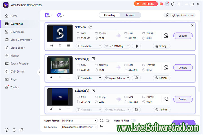Screen dimensions: 203x135
Task: Open the help question mark icon
Action: pos(6,130)
